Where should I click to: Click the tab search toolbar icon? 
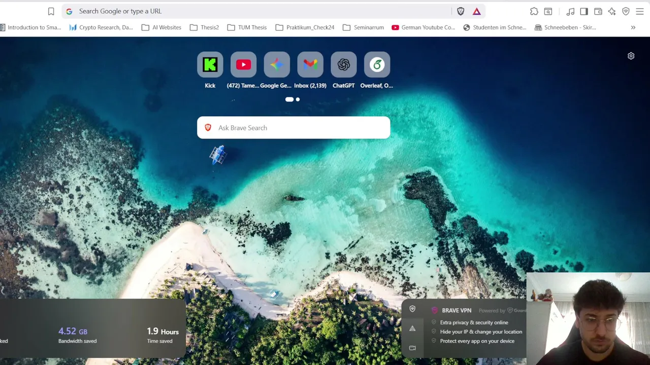coord(548,11)
